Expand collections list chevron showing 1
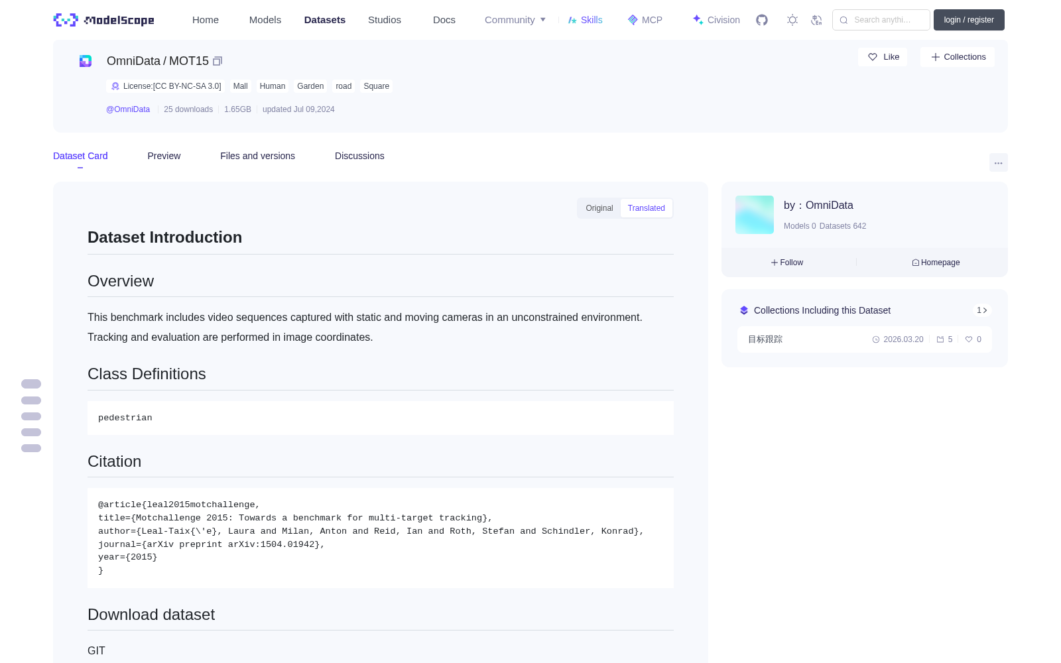The width and height of the screenshot is (1061, 663). point(982,310)
